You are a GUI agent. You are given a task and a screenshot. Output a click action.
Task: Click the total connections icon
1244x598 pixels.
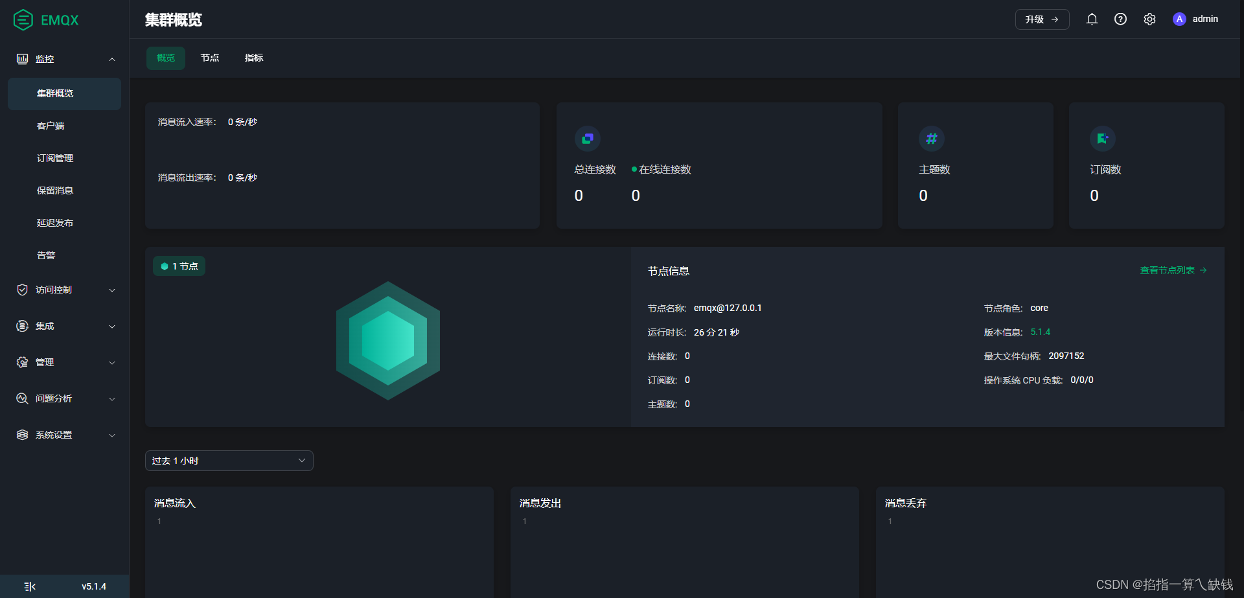588,139
